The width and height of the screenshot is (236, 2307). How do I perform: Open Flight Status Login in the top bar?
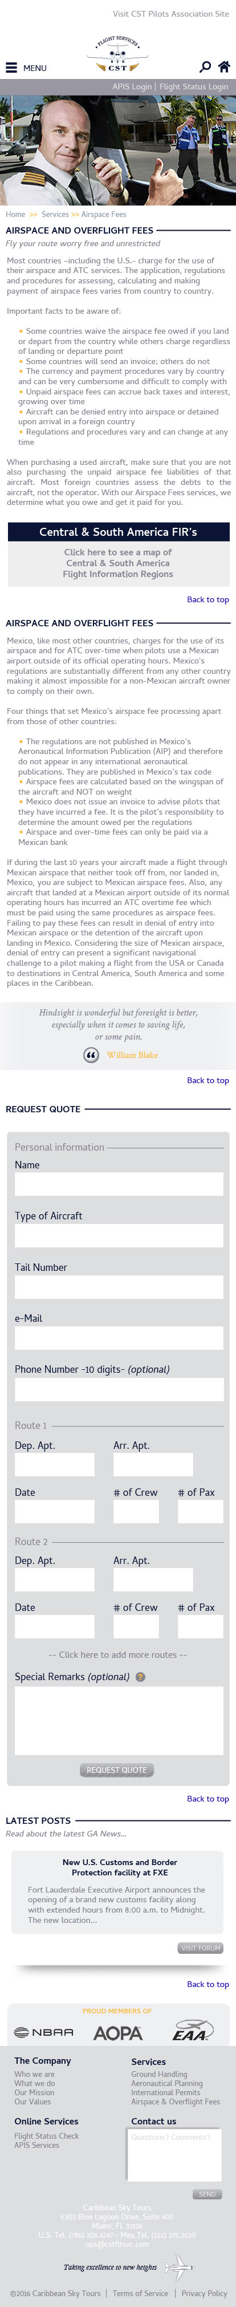coord(193,87)
